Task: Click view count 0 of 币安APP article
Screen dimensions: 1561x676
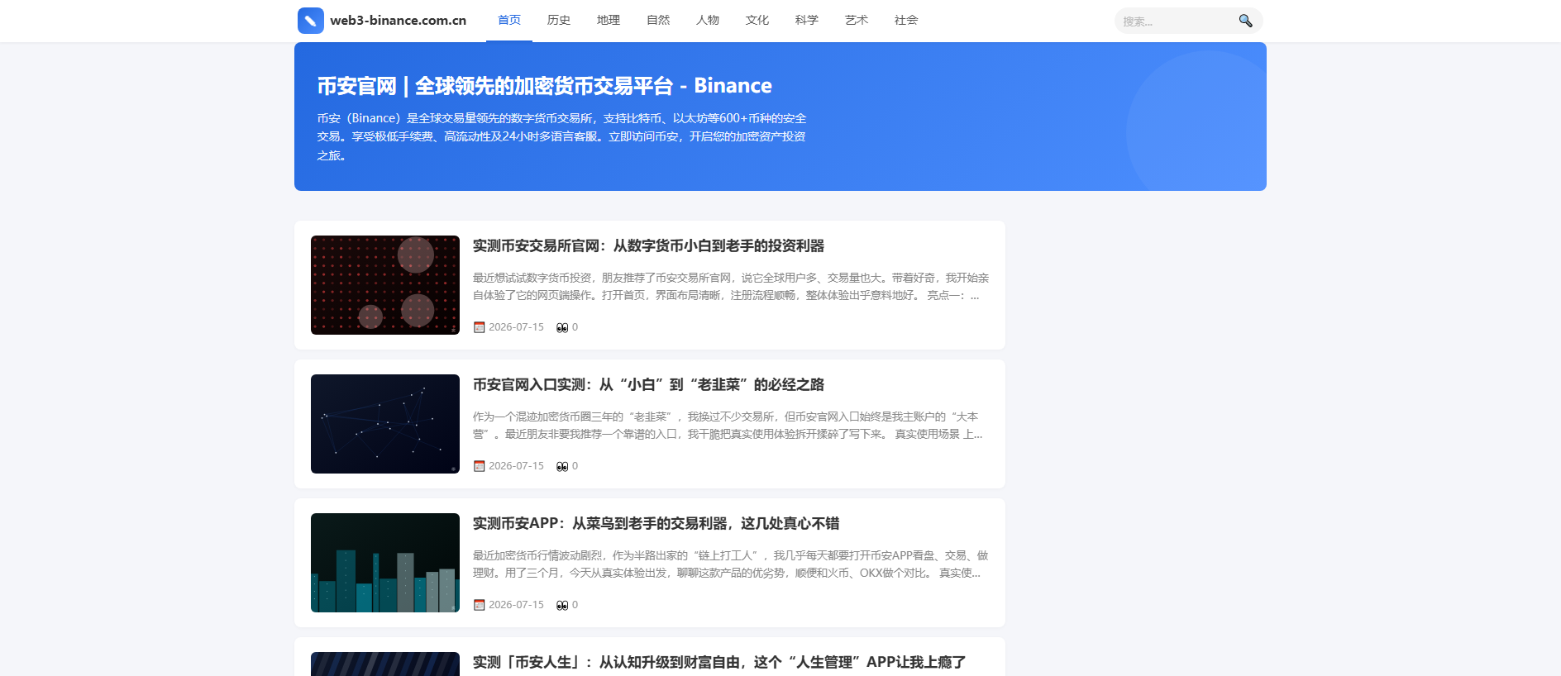Action: tap(575, 605)
